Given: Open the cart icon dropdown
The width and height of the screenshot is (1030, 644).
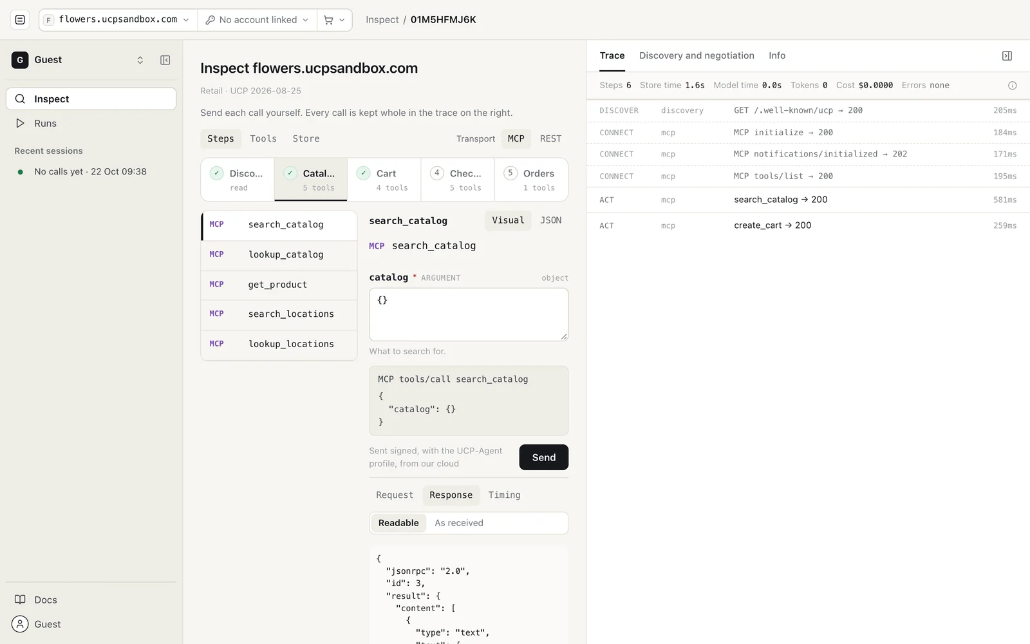Looking at the screenshot, I should pos(334,20).
